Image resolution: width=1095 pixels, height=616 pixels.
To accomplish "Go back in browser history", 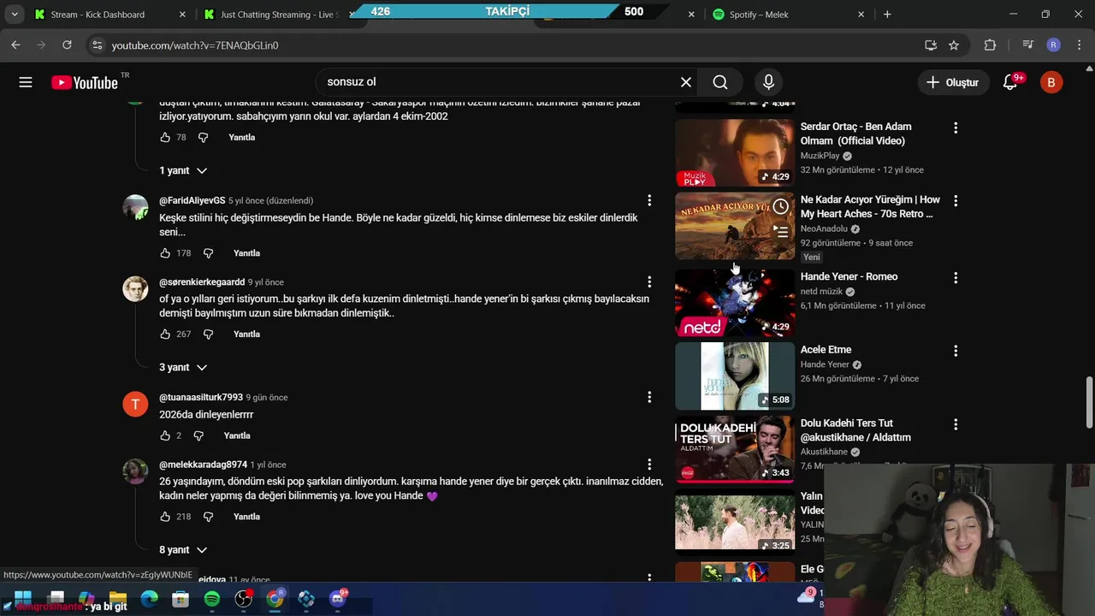I will tap(15, 45).
